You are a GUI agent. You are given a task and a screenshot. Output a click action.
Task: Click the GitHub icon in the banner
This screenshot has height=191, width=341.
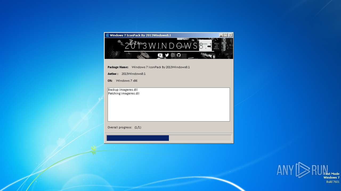coord(179,55)
